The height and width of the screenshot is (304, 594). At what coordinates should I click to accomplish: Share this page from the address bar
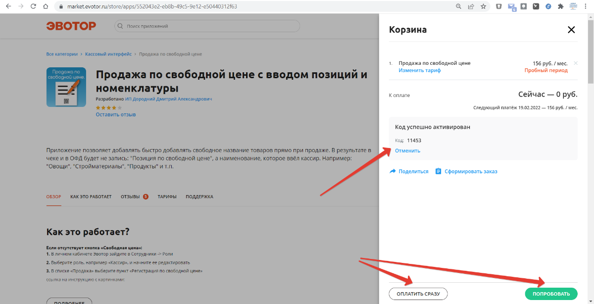pos(471,7)
